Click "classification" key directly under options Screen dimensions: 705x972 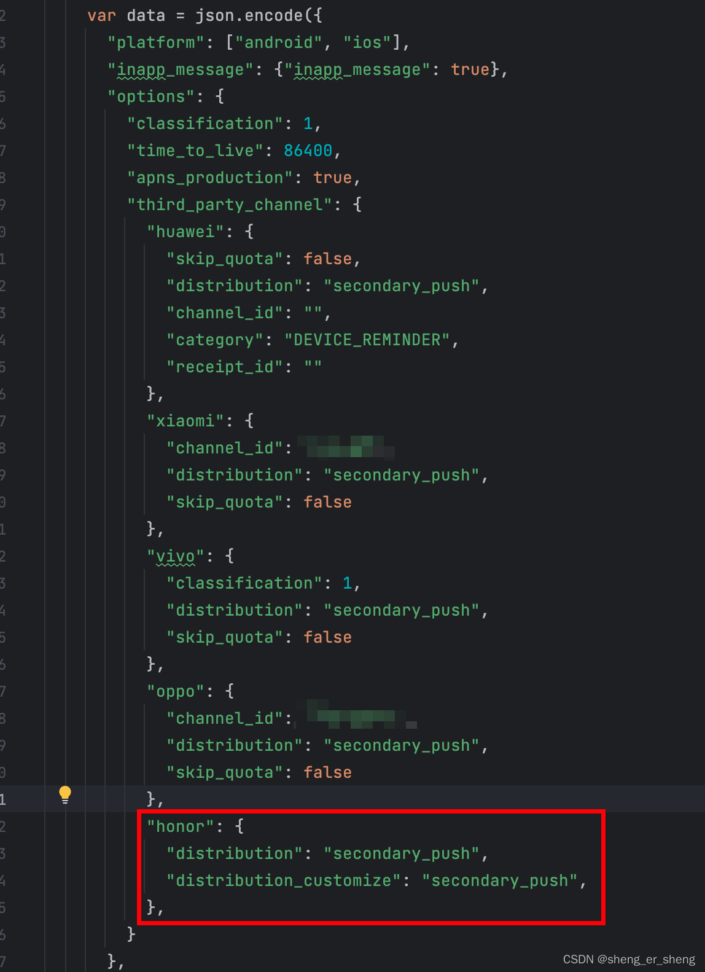205,123
